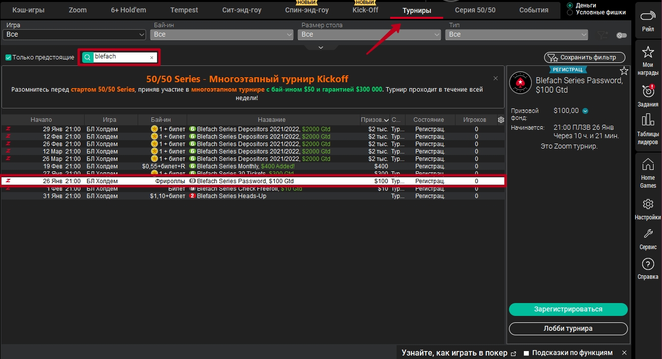This screenshot has height=359, width=662.
Task: Open the Сервис wrench menu
Action: tap(648, 239)
